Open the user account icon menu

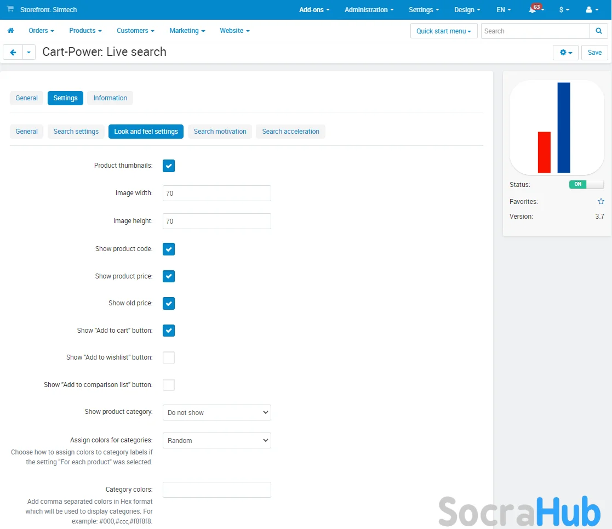click(x=592, y=10)
